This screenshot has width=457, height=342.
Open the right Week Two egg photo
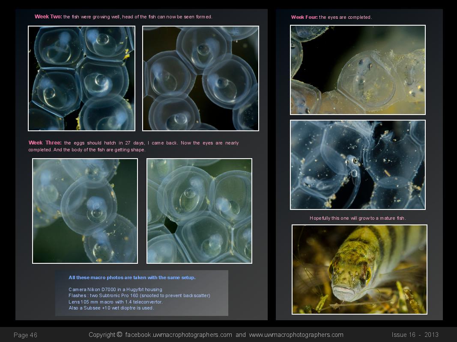[x=200, y=78]
